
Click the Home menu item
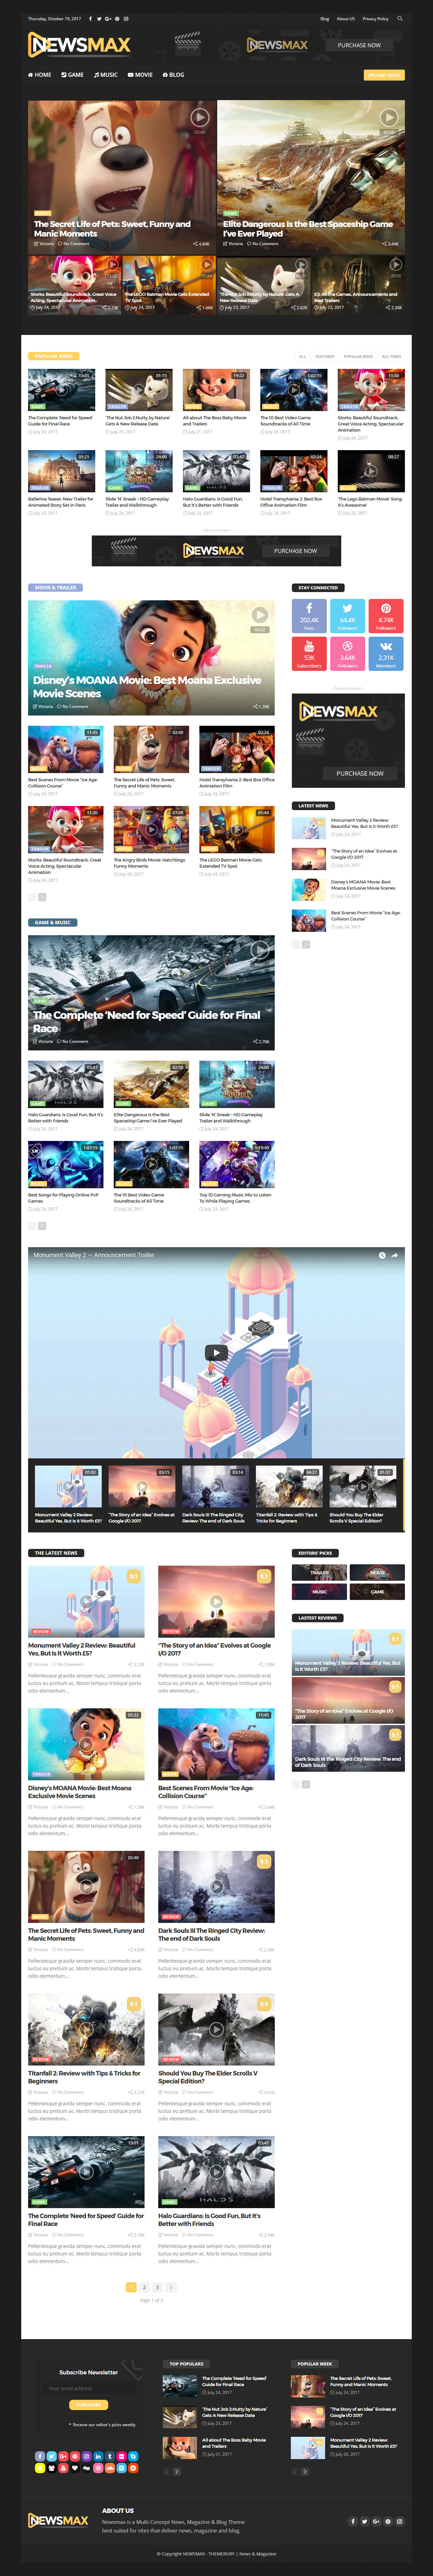click(40, 75)
